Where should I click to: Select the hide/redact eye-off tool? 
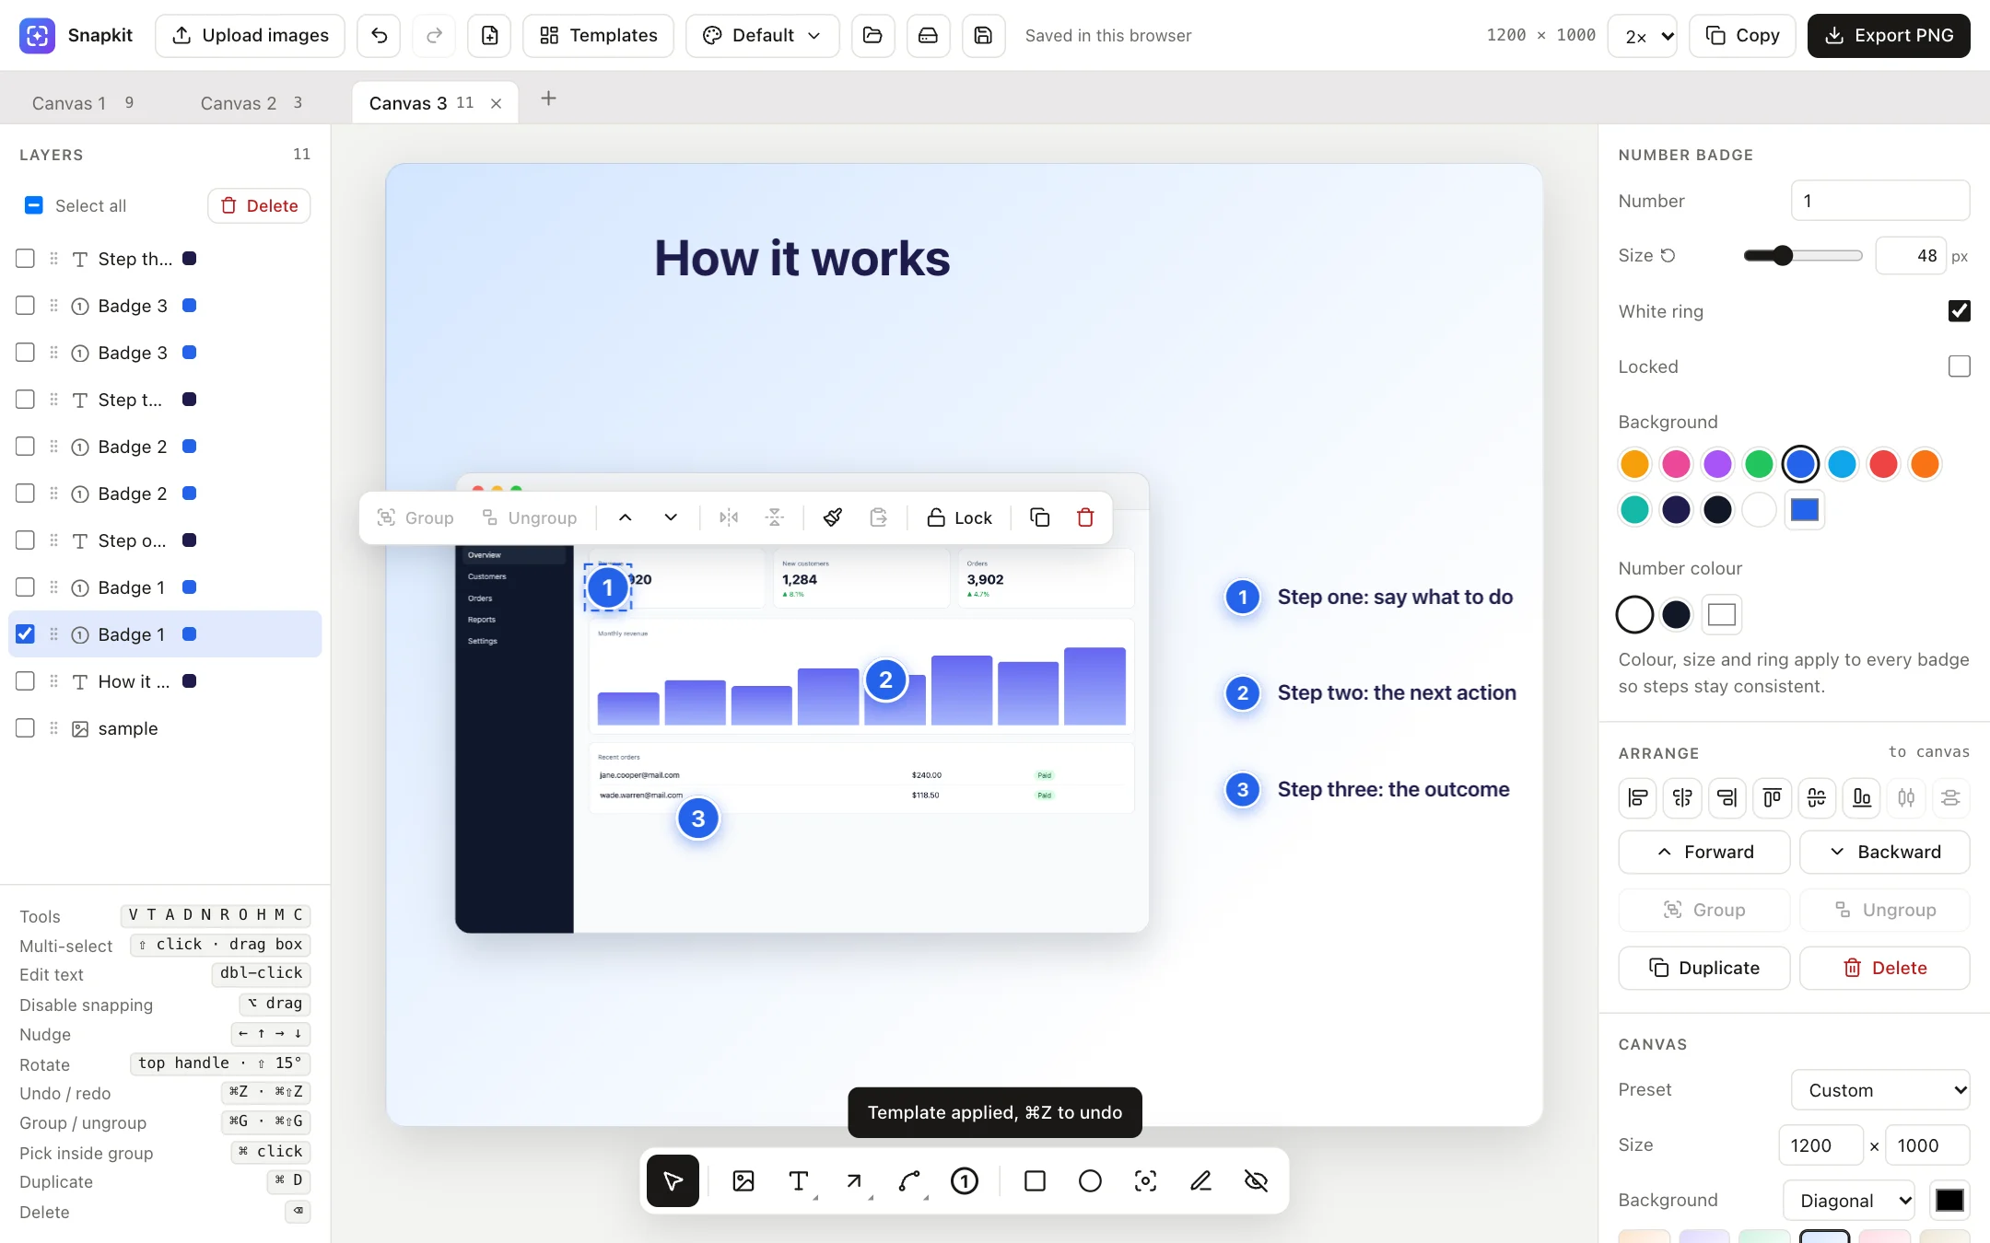click(1256, 1180)
